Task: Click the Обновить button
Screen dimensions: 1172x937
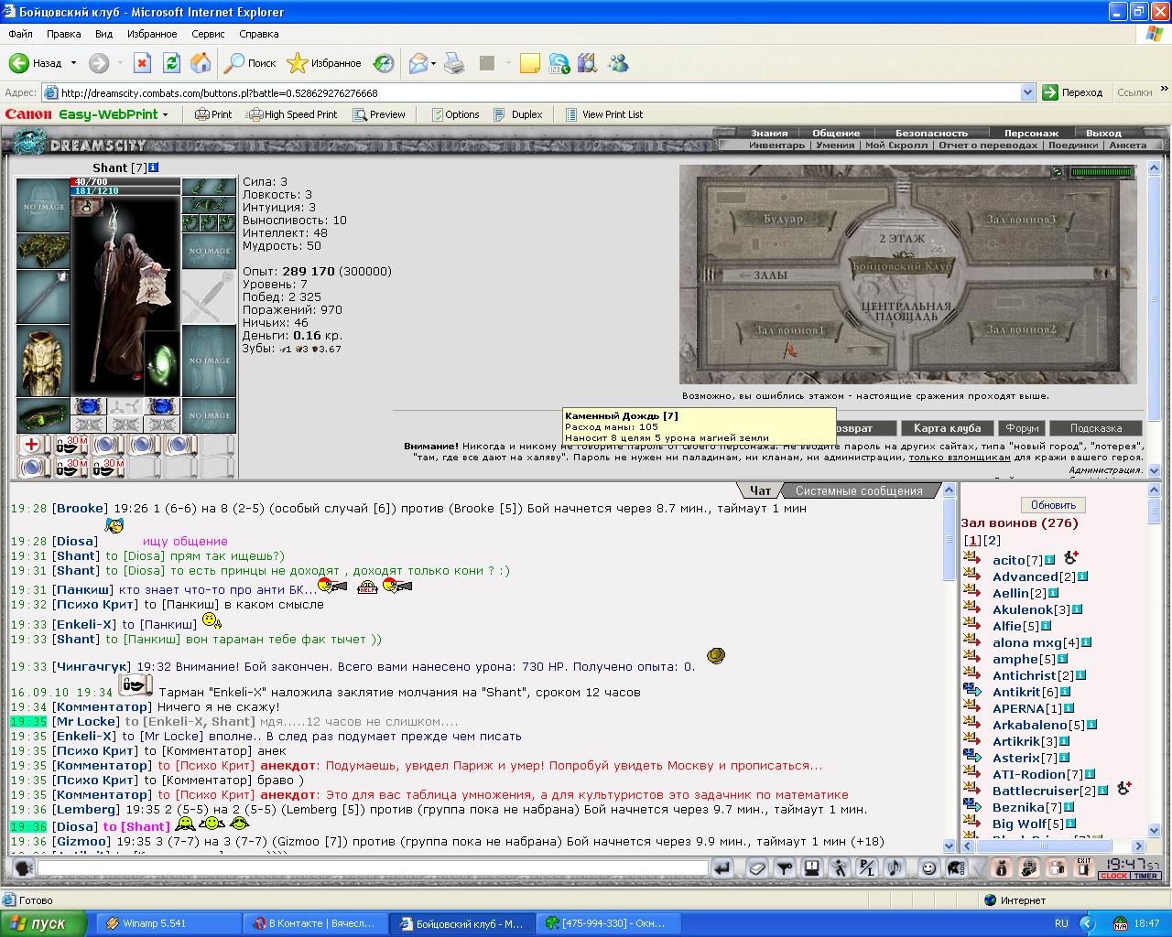Action: (x=1053, y=504)
